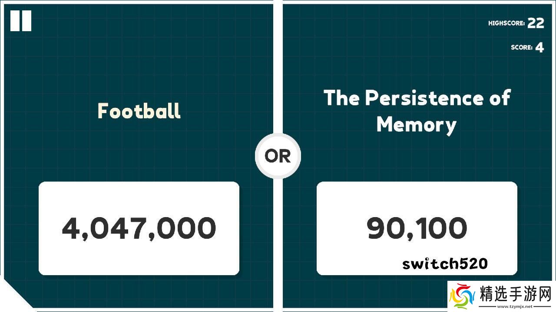556x312 pixels.
Task: Choose the 90,100 answer card
Action: pos(417,228)
